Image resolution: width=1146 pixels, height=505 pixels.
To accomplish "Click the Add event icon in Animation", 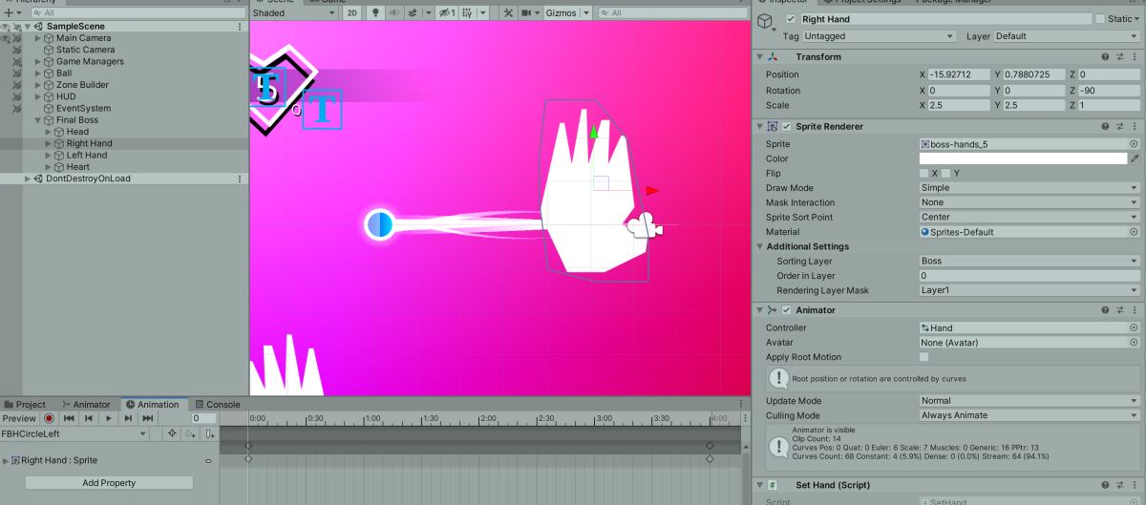I will tap(209, 433).
